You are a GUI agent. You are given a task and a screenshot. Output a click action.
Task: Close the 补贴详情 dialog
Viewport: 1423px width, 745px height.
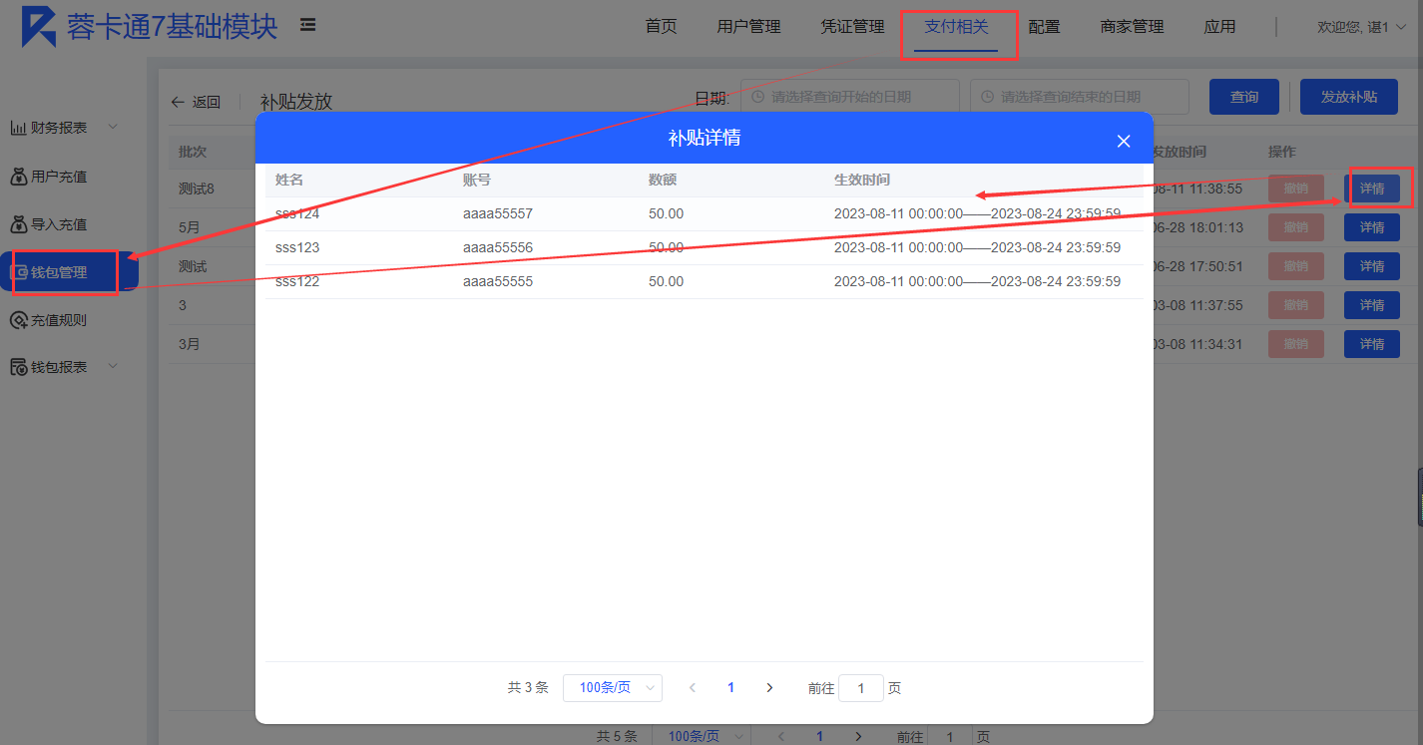[1124, 142]
